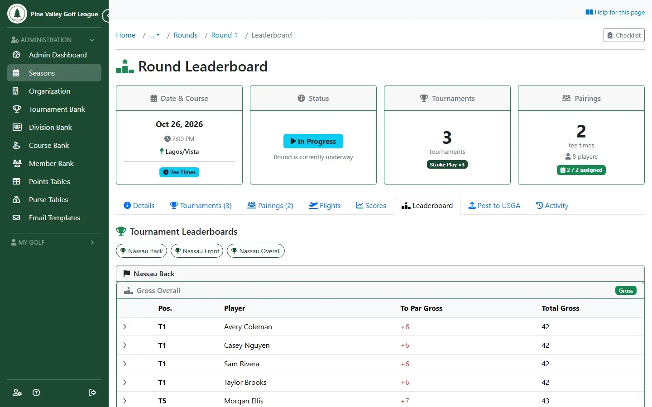Image resolution: width=652 pixels, height=407 pixels.
Task: Click the Gross badge on Gross Overall
Action: [x=626, y=291]
